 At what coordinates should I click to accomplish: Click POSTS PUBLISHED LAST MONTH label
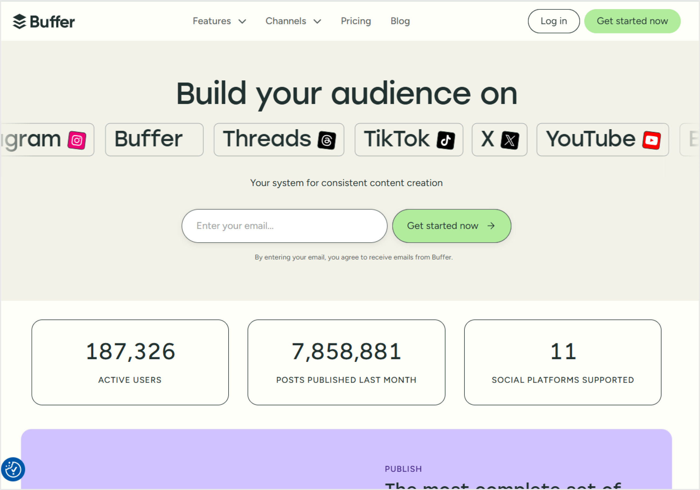pos(346,380)
